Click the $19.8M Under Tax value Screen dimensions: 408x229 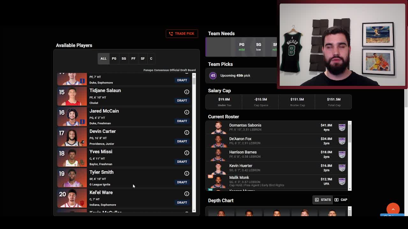point(224,99)
